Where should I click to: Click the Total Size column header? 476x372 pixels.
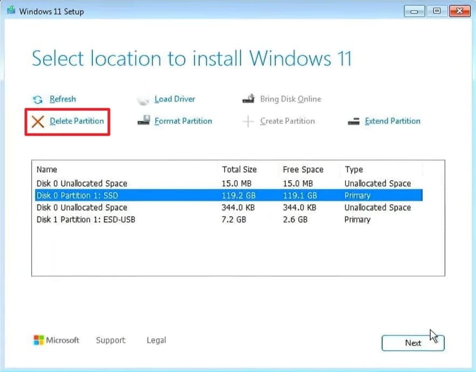click(239, 169)
